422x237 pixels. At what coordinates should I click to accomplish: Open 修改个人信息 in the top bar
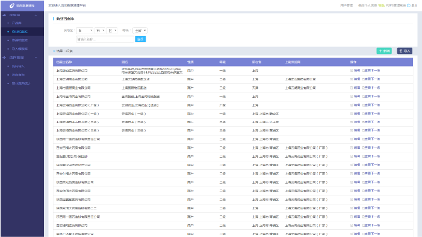pyautogui.click(x=367, y=5)
